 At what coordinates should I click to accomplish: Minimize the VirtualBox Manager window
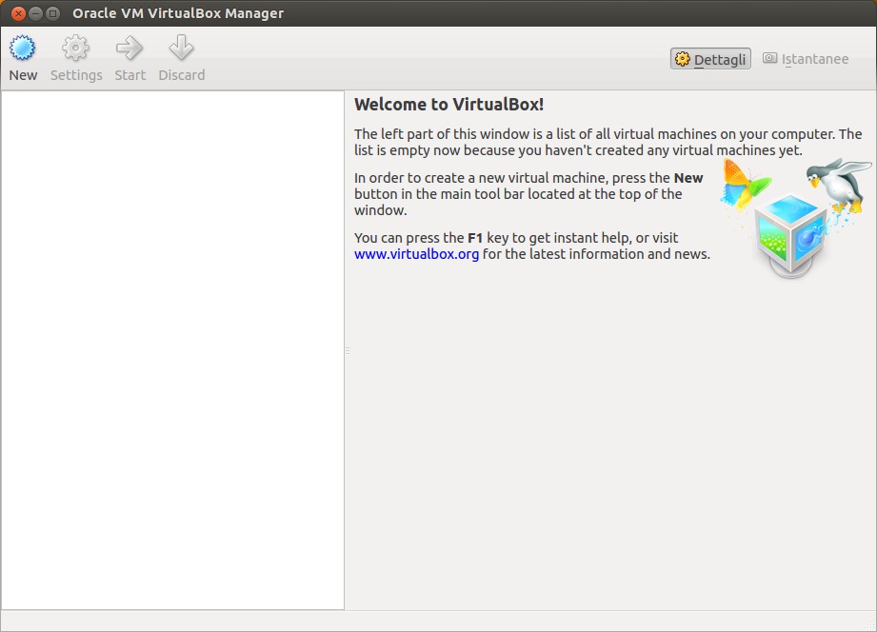point(35,13)
